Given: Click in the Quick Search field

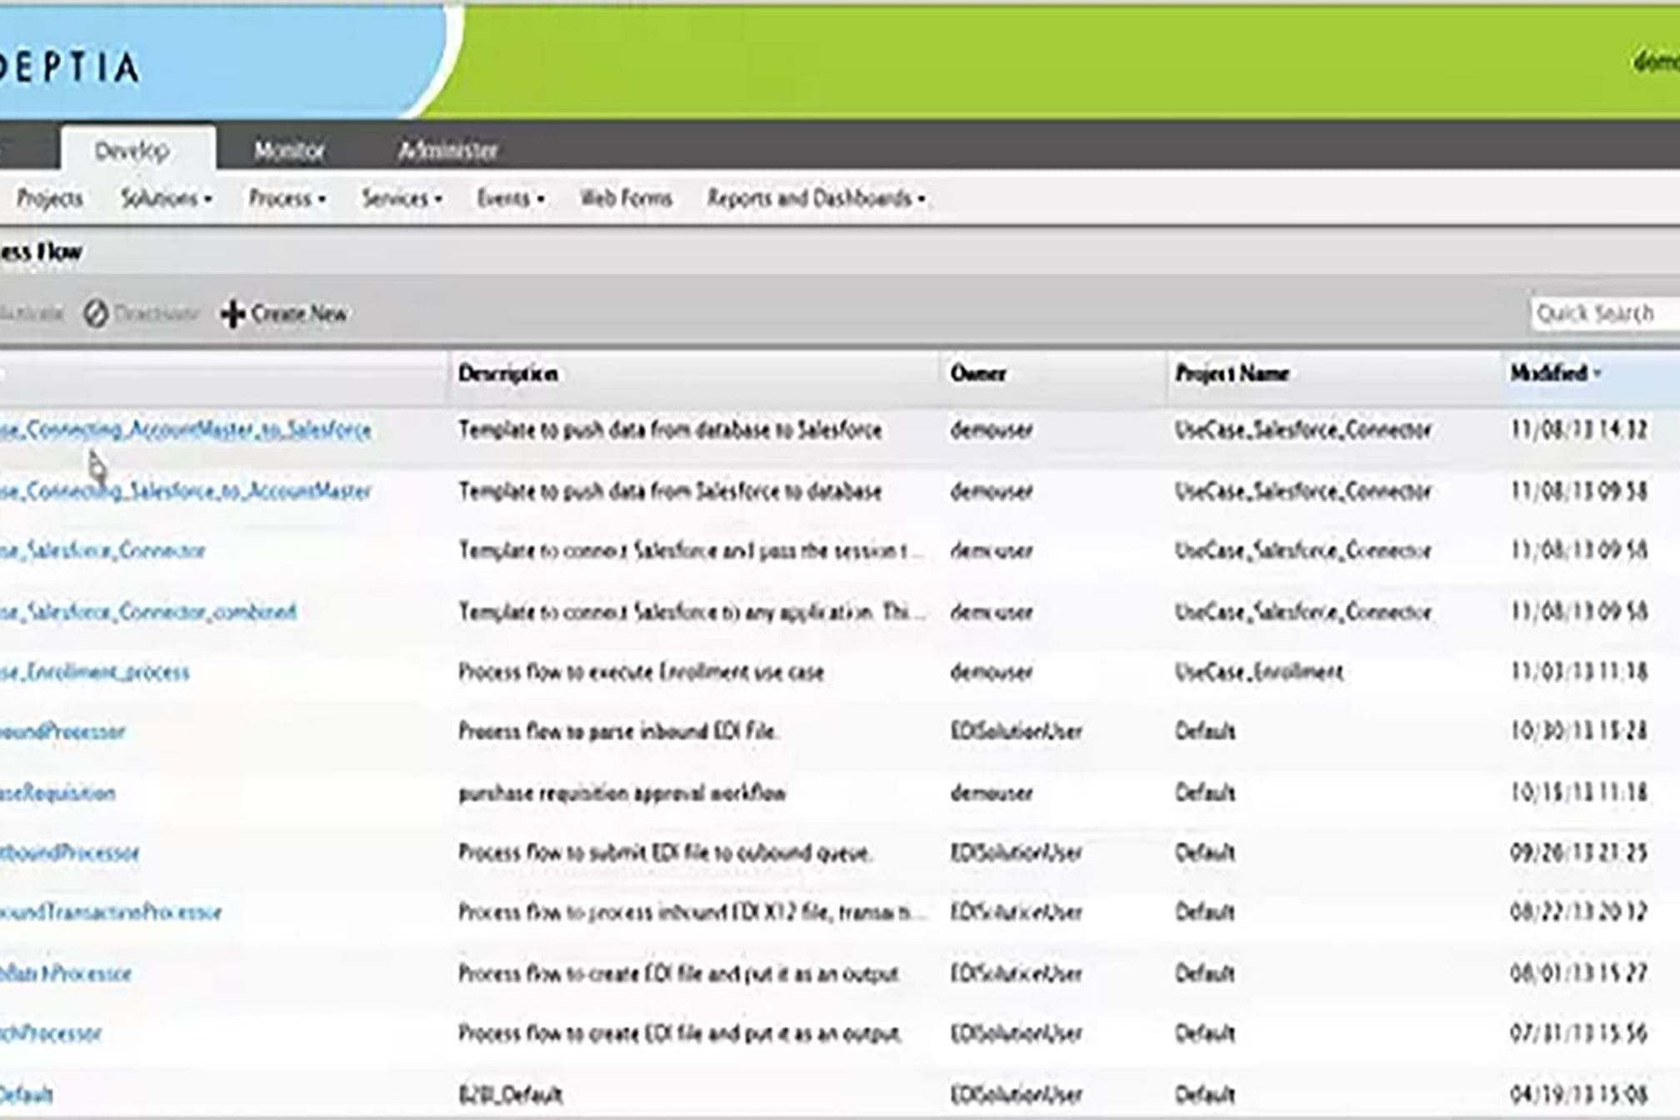Looking at the screenshot, I should 1600,313.
